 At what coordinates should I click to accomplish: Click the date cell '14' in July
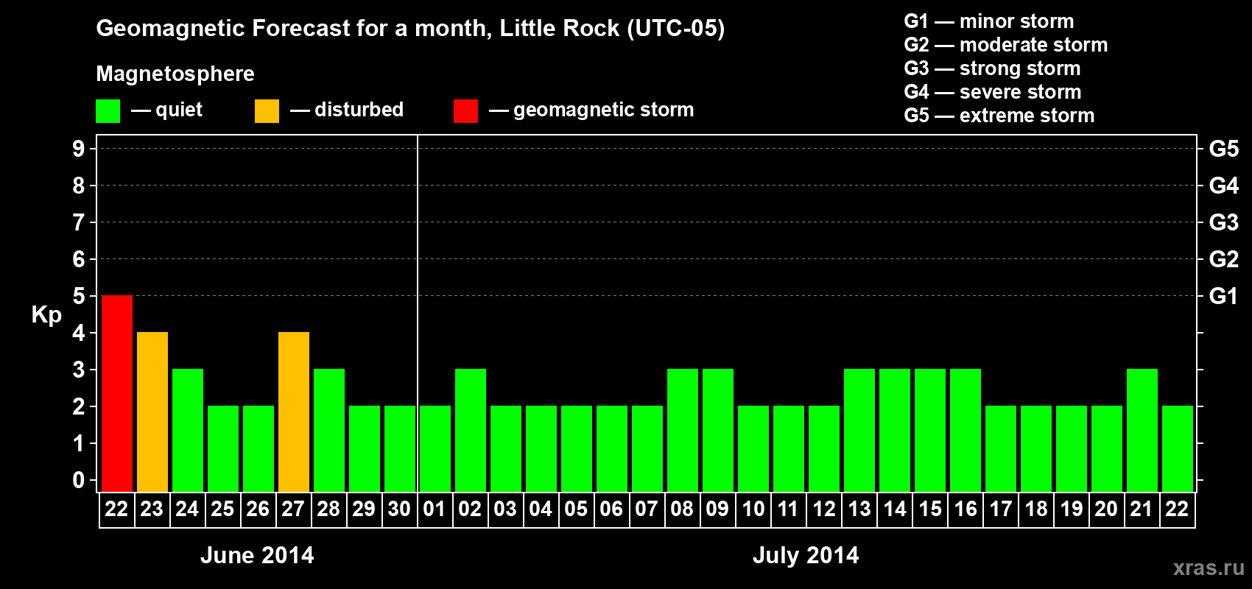point(895,509)
